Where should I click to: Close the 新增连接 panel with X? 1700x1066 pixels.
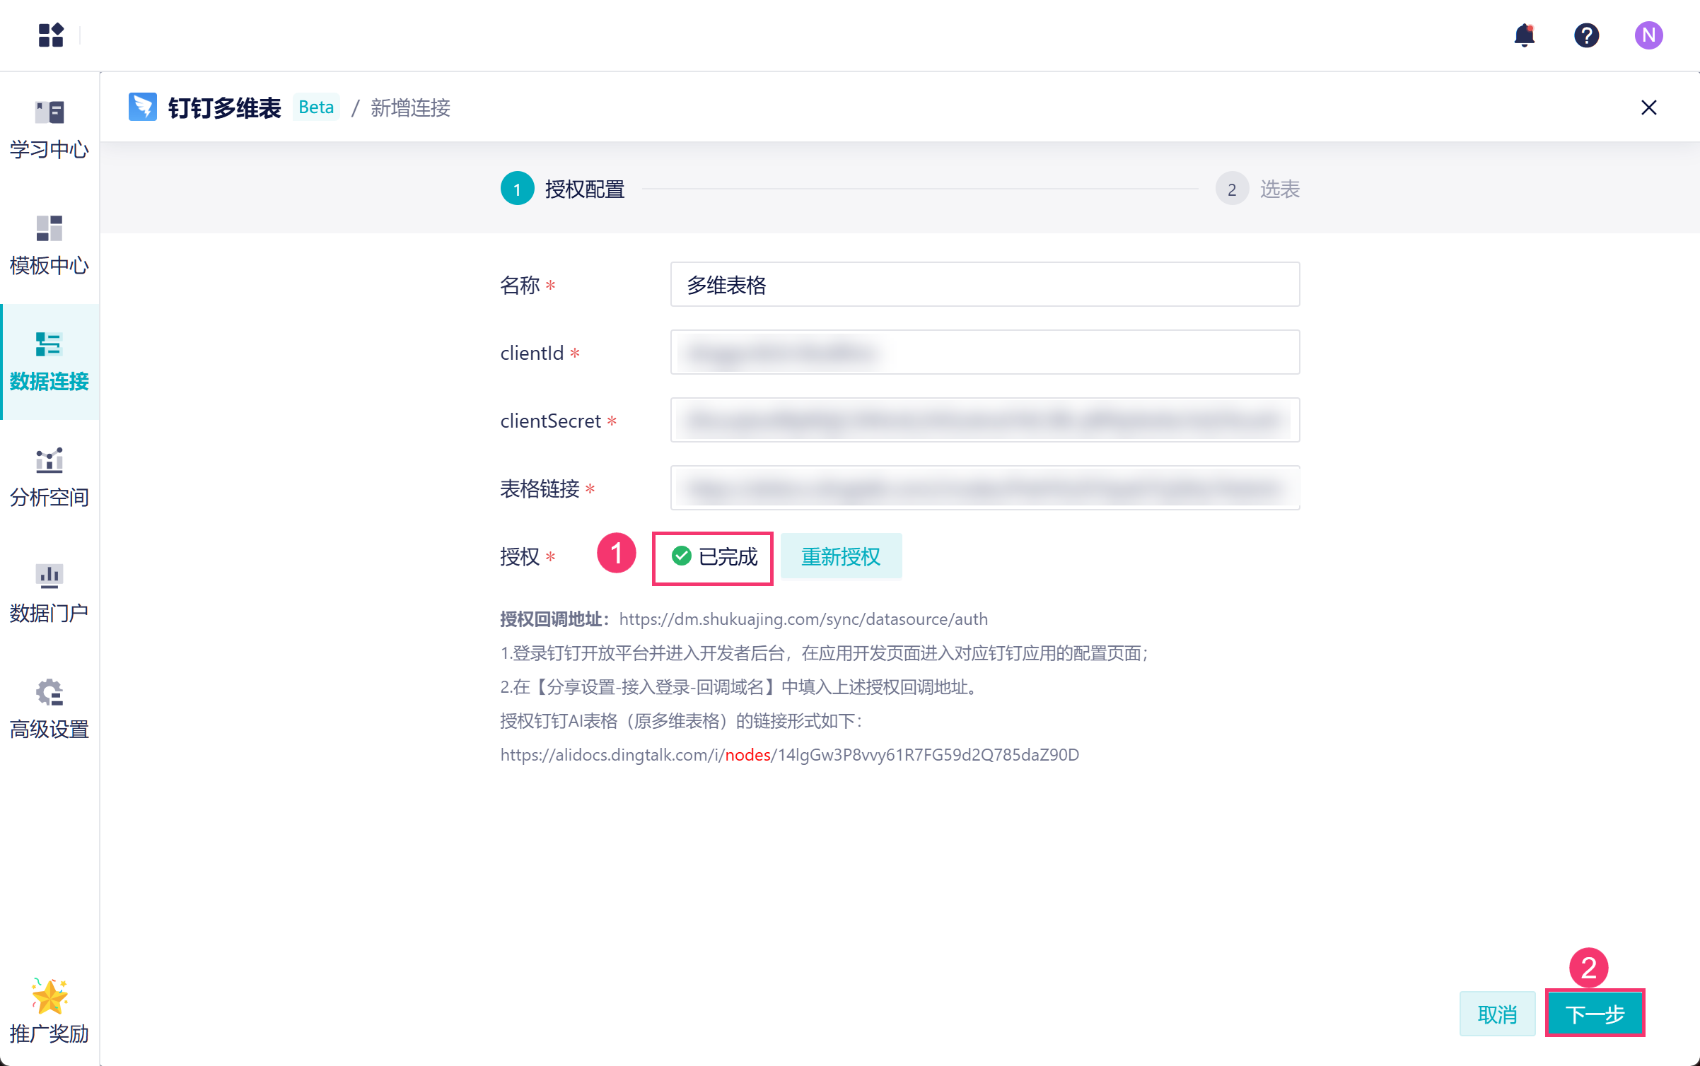click(x=1649, y=107)
